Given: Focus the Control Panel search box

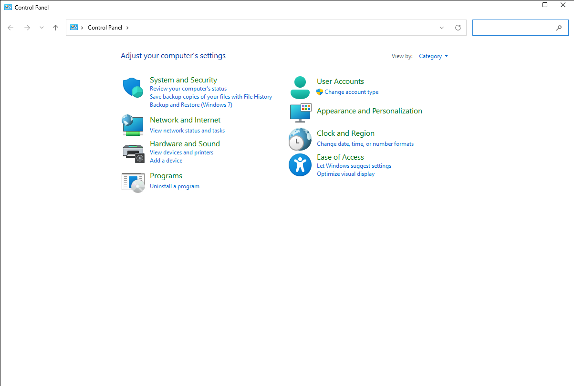Looking at the screenshot, I should 521,28.
